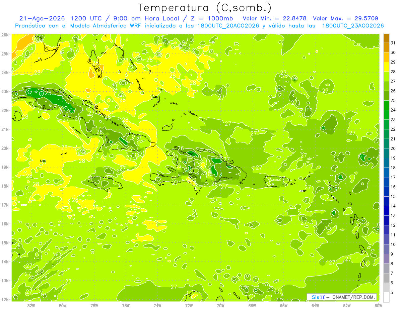Click the 82W longitude axis label
Image resolution: width=402 pixels, height=310 pixels.
[x=31, y=305]
